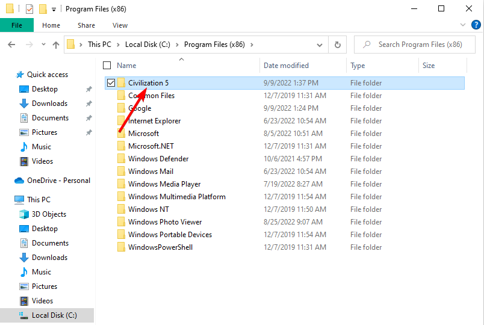Image resolution: width=484 pixels, height=325 pixels.
Task: Open Downloads under This PC
Action: tap(49, 258)
